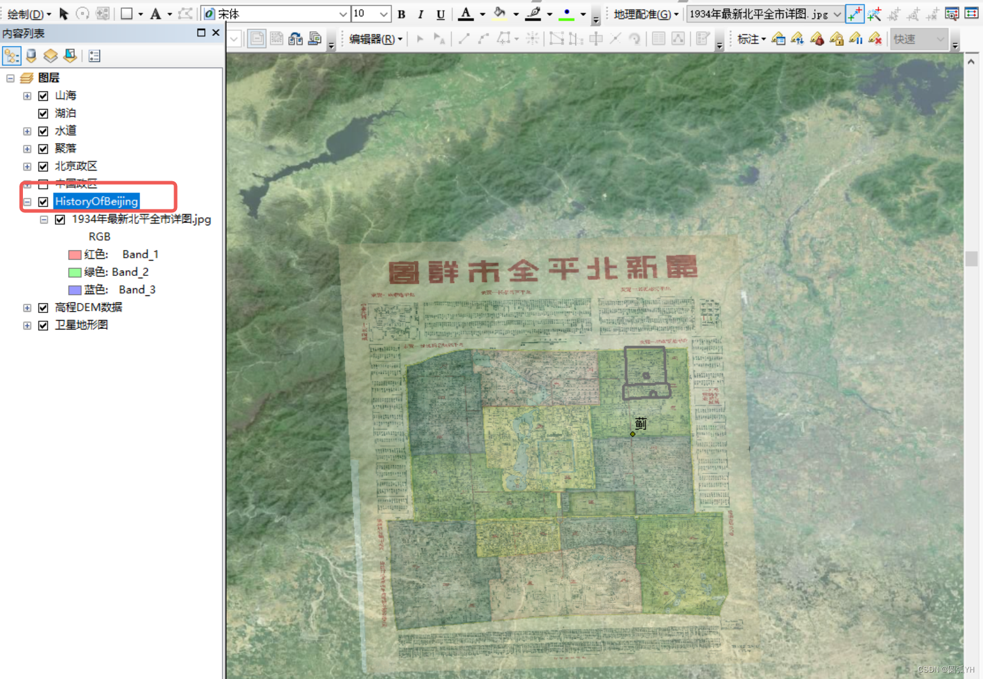Open table of contents Options
983x679 pixels.
pyautogui.click(x=94, y=56)
